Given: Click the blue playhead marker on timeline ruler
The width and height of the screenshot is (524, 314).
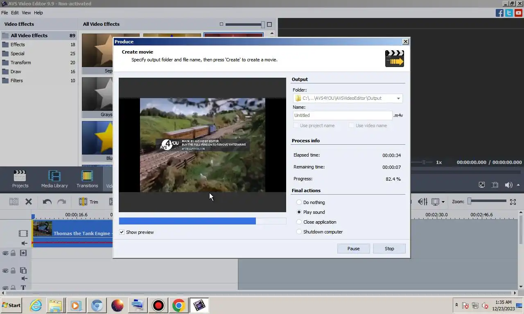Looking at the screenshot, I should [33, 217].
